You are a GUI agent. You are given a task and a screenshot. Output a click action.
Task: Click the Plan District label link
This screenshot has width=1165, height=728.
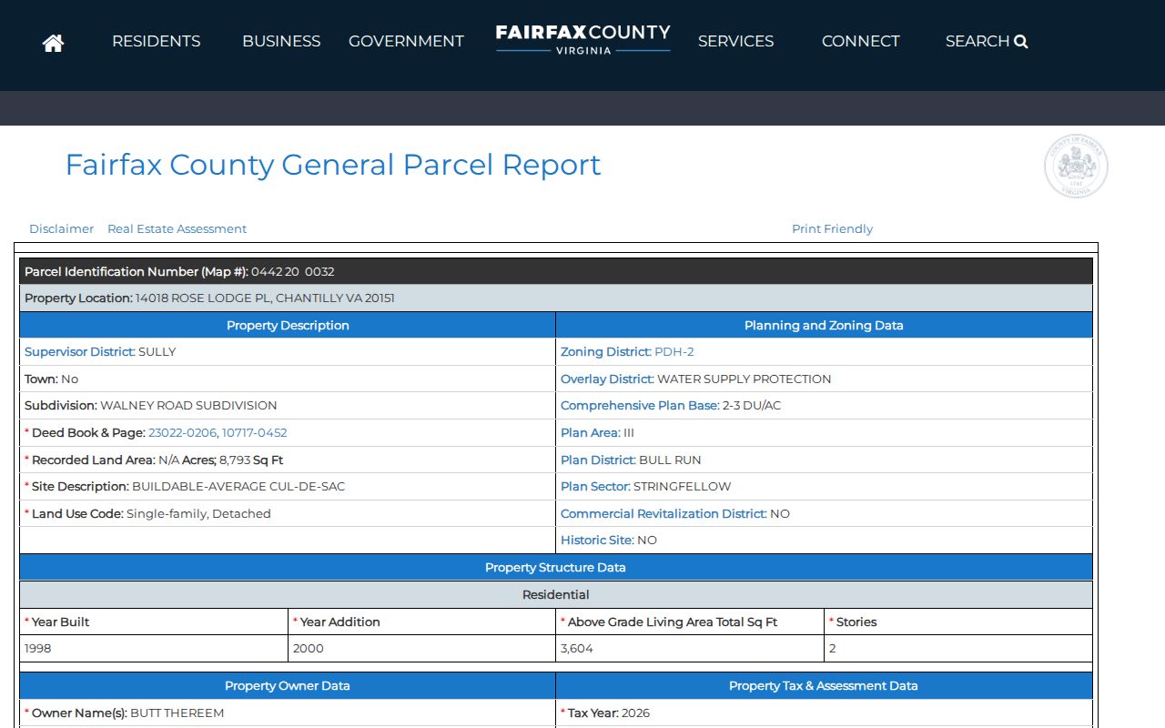click(x=598, y=460)
